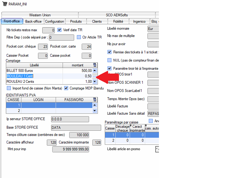
Task: Open the Ingenico tab
Action: coord(139,21)
